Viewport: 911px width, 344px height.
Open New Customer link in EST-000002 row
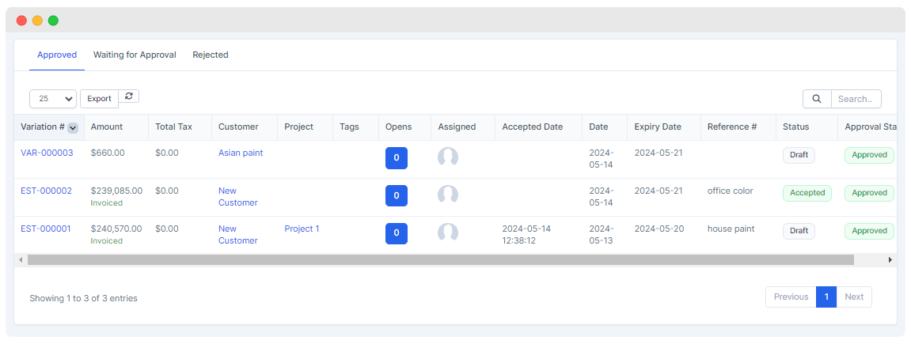[x=237, y=197]
